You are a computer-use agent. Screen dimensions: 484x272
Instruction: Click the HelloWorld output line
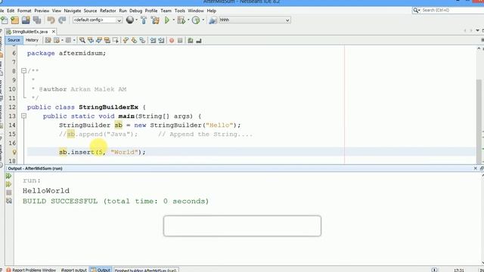point(46,190)
